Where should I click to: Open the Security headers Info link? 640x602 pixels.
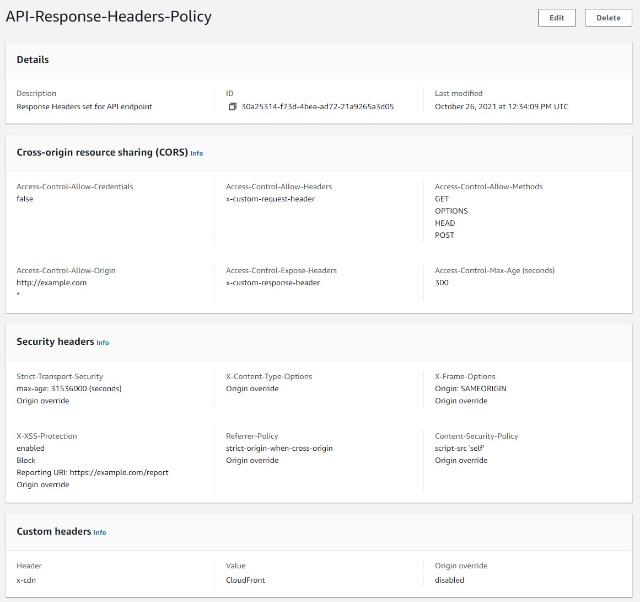pyautogui.click(x=103, y=343)
